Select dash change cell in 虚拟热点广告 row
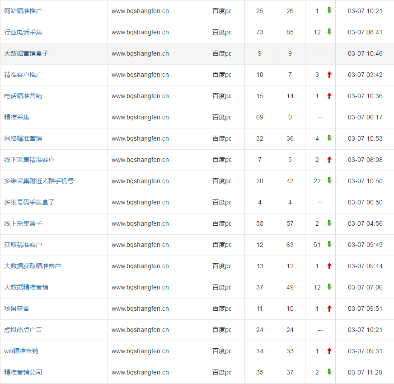Image resolution: width=394 pixels, height=384 pixels. coord(320,330)
